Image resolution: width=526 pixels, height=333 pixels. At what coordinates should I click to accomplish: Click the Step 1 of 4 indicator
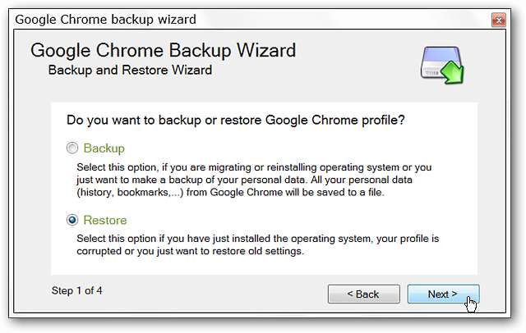tap(76, 290)
